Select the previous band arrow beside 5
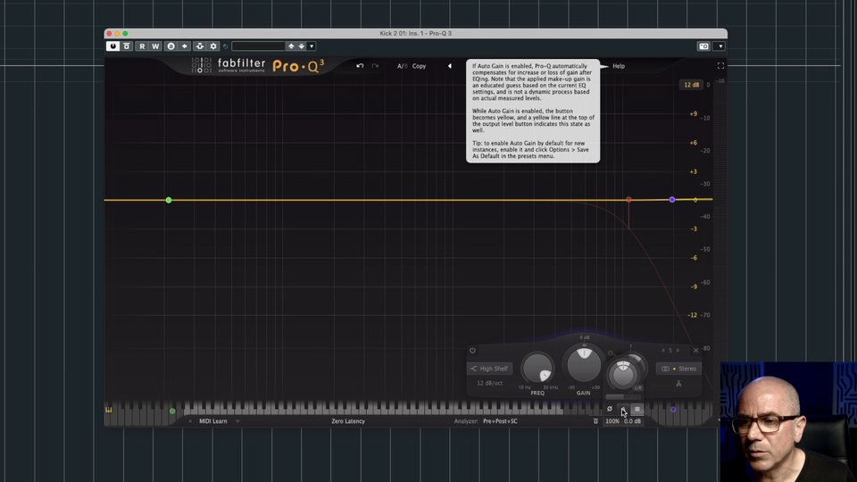The height and width of the screenshot is (482, 857). [x=663, y=350]
